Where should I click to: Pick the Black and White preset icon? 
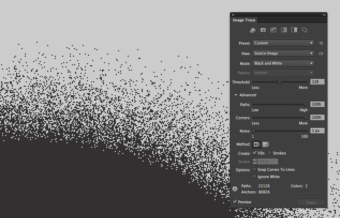click(294, 30)
